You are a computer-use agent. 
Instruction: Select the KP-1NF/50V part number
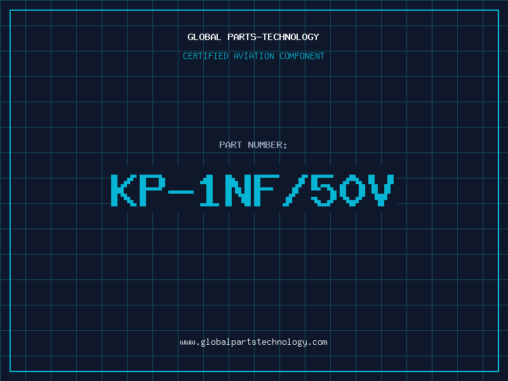point(253,190)
